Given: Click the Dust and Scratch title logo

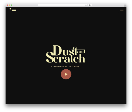Looking at the screenshot, I should (65, 54).
